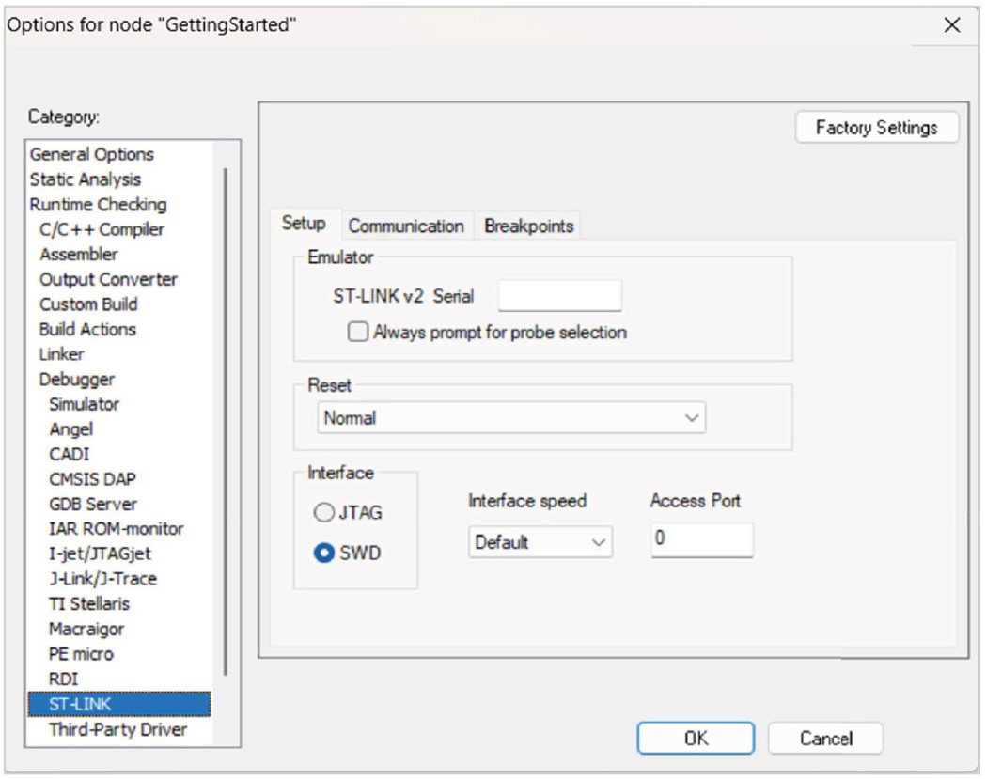Close the Options dialog window
Image resolution: width=986 pixels, height=779 pixels.
coord(951,26)
